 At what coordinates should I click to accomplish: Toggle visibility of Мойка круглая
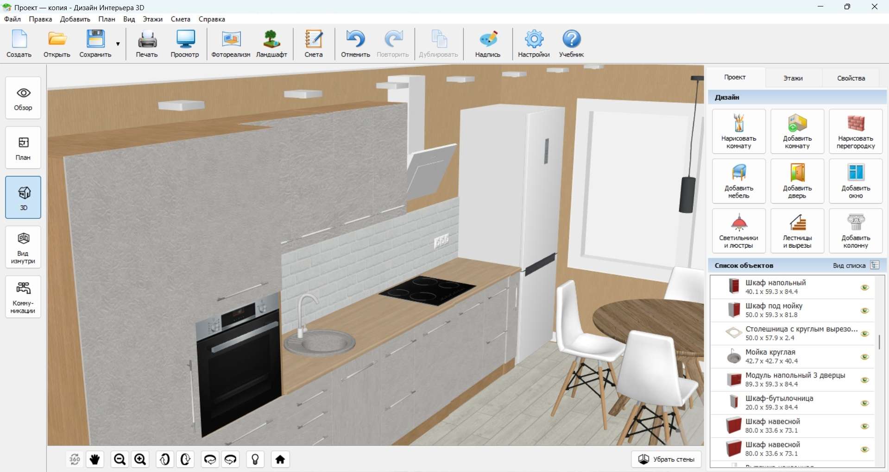(864, 357)
